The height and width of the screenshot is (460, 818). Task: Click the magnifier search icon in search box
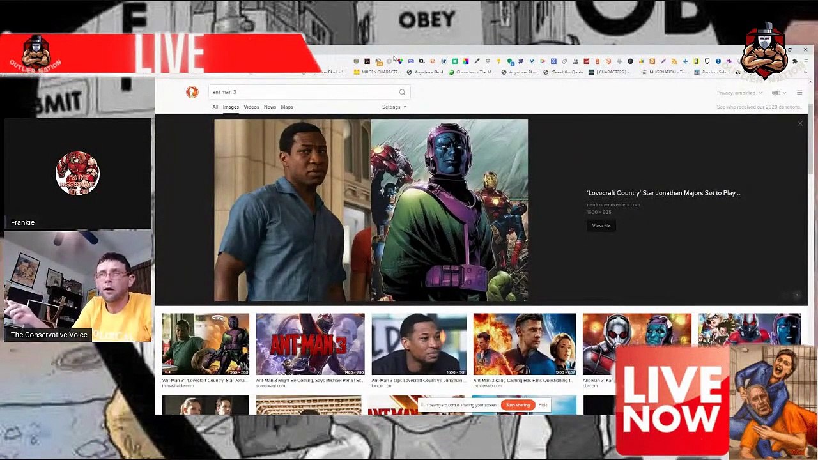click(402, 92)
